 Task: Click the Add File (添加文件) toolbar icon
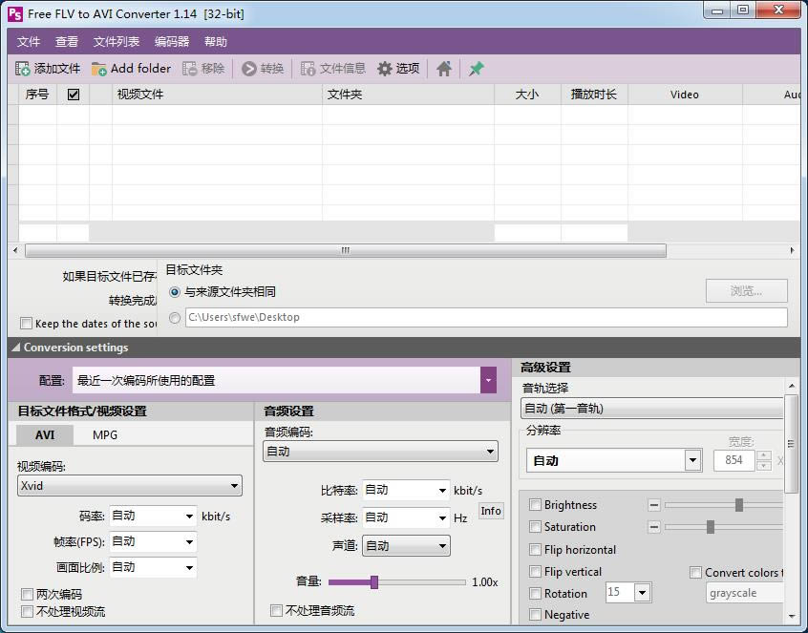[x=23, y=69]
